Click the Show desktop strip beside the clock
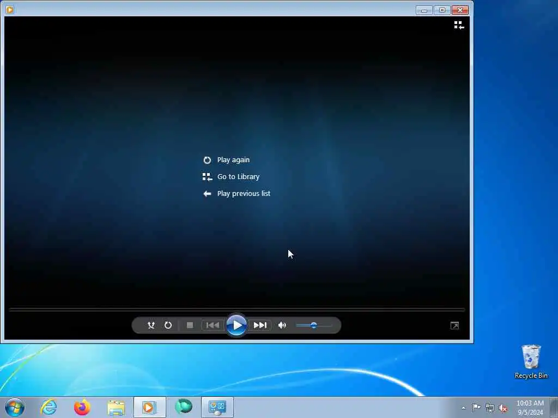Screen dimensions: 558x418 pos(554,407)
